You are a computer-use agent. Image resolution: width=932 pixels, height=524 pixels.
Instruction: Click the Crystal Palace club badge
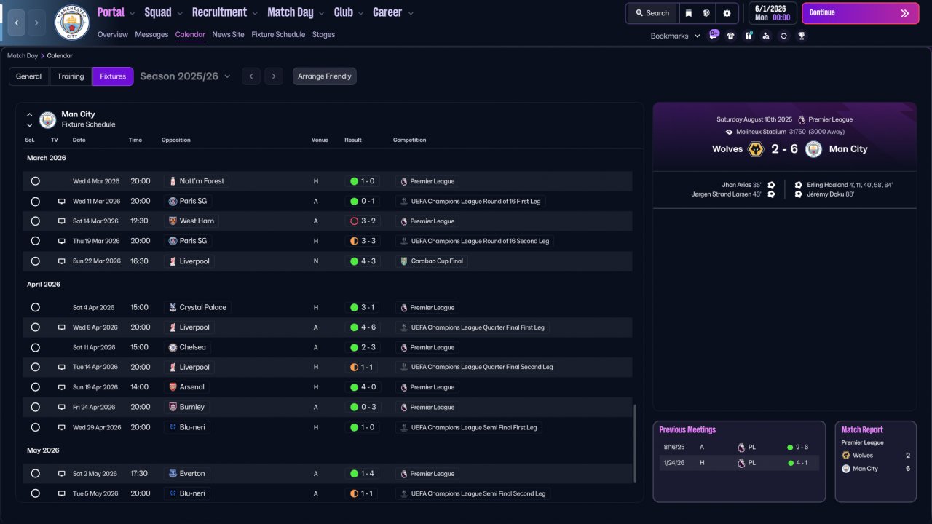point(173,308)
